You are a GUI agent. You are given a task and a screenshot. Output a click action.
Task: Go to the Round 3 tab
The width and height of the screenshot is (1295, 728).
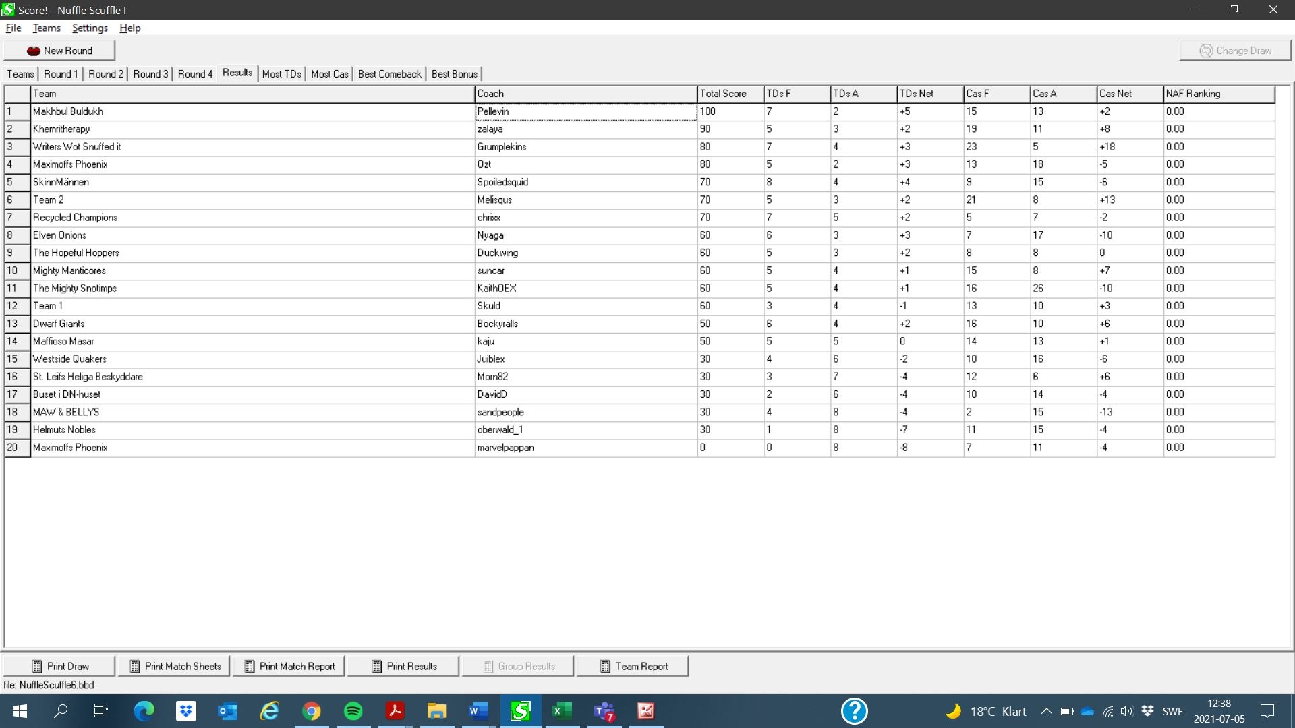[150, 74]
